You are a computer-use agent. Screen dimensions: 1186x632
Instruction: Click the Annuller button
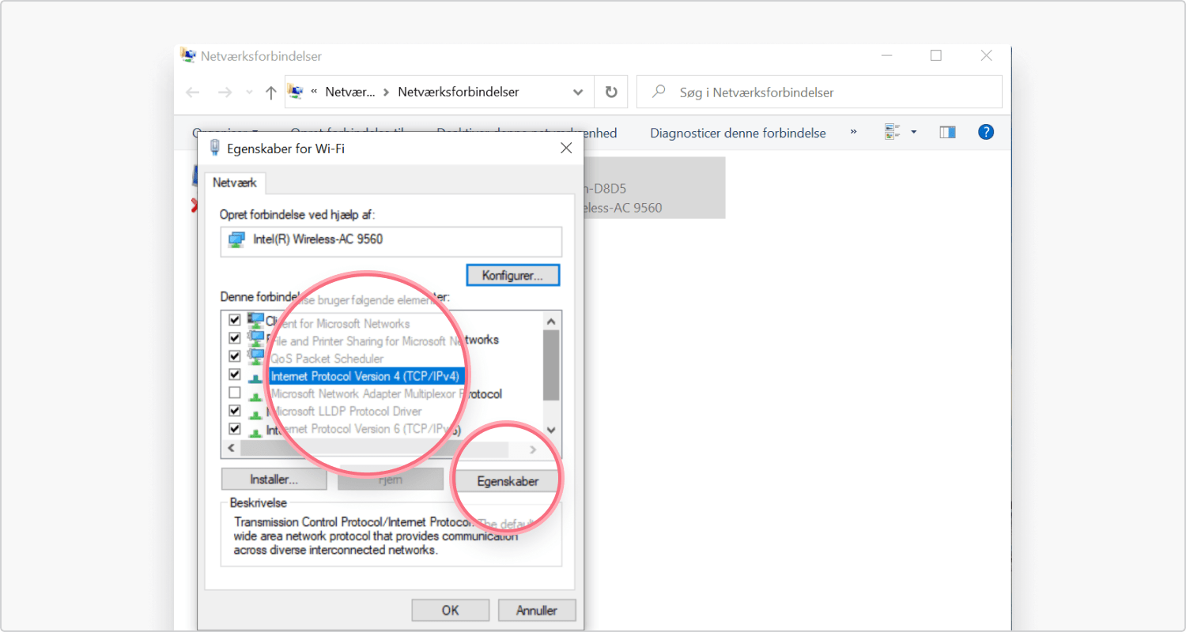[x=537, y=610]
